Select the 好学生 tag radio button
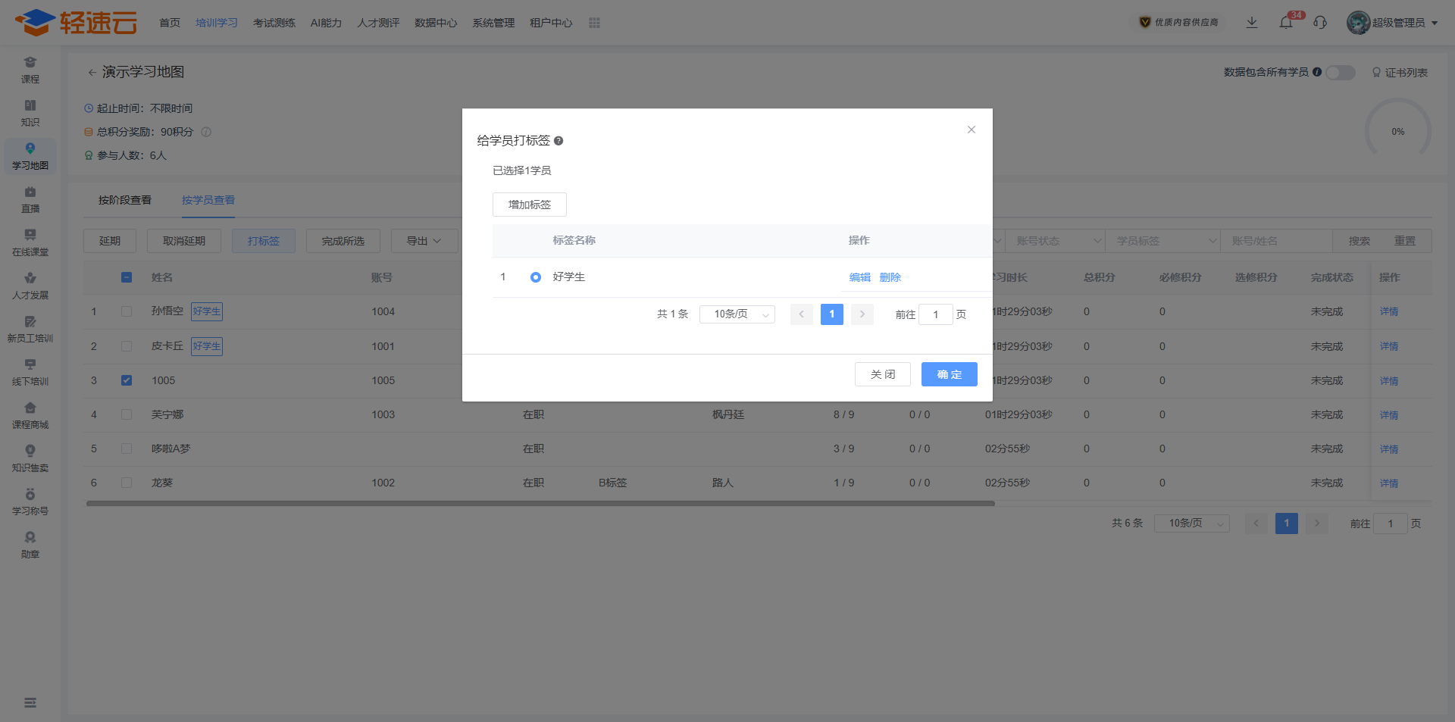 click(x=536, y=277)
